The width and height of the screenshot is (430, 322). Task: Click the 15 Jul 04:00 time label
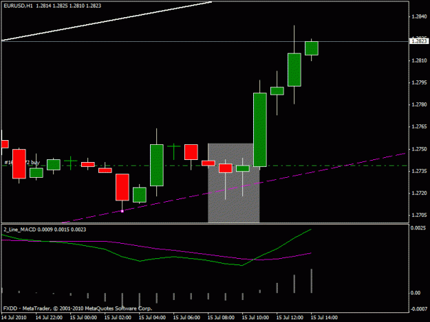coord(152,318)
